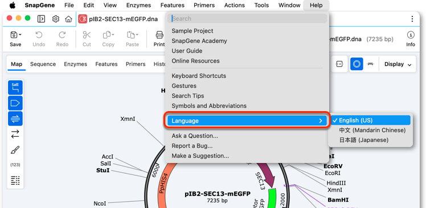The width and height of the screenshot is (426, 208).
Task: Toggle the show primers button
Action: point(15,119)
